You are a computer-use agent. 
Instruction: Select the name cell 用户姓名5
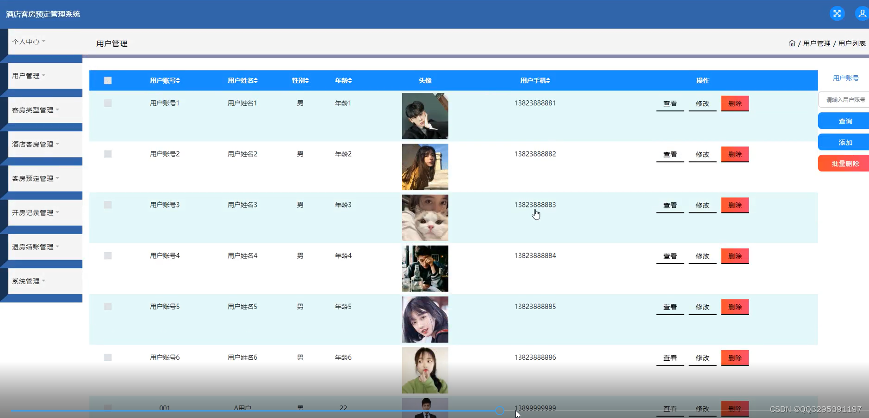(x=242, y=306)
